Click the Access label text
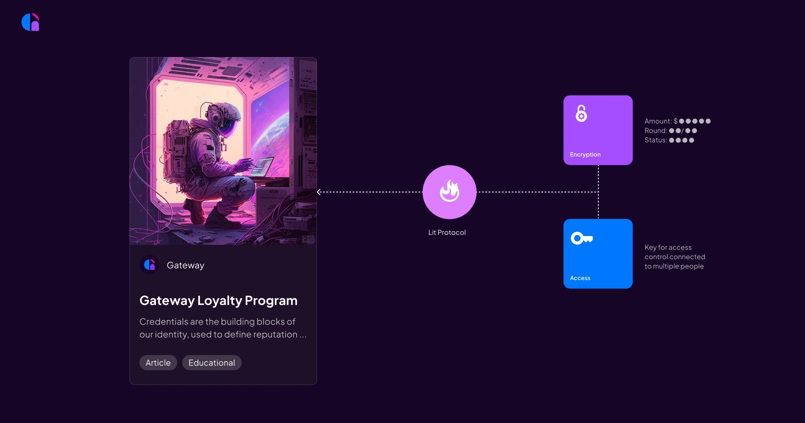 click(580, 278)
